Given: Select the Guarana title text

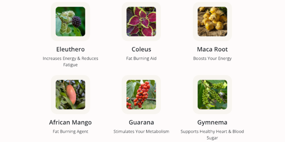Looking at the screenshot, I should tap(141, 122).
